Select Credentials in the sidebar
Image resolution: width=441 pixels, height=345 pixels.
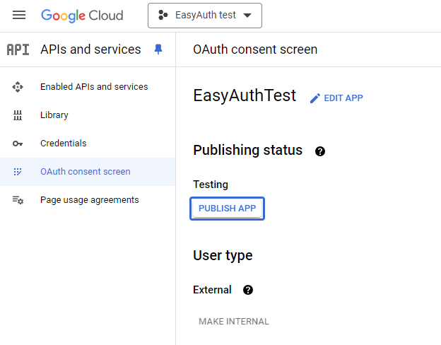click(x=64, y=144)
